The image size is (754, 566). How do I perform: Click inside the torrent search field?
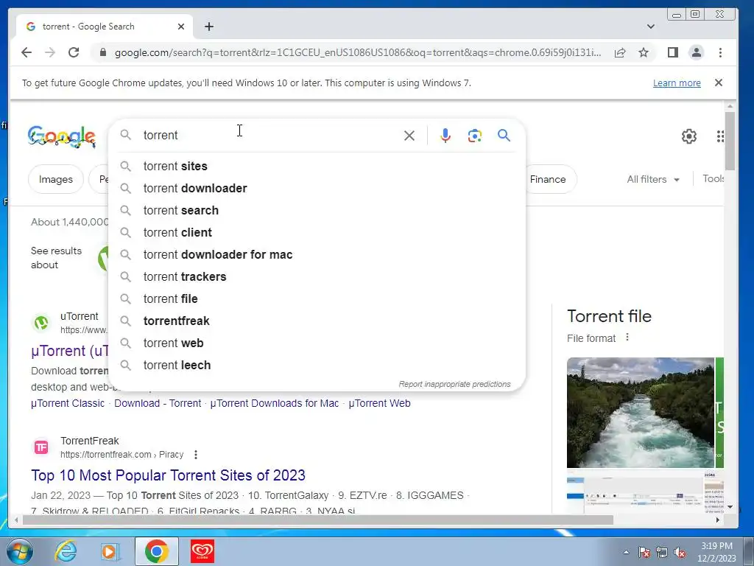[269, 136]
